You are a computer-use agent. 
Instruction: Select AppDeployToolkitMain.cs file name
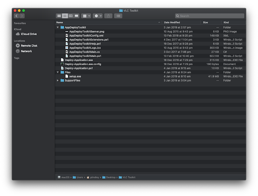point(84,52)
